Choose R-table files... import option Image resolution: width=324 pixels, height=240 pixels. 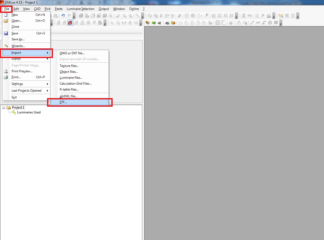point(80,89)
